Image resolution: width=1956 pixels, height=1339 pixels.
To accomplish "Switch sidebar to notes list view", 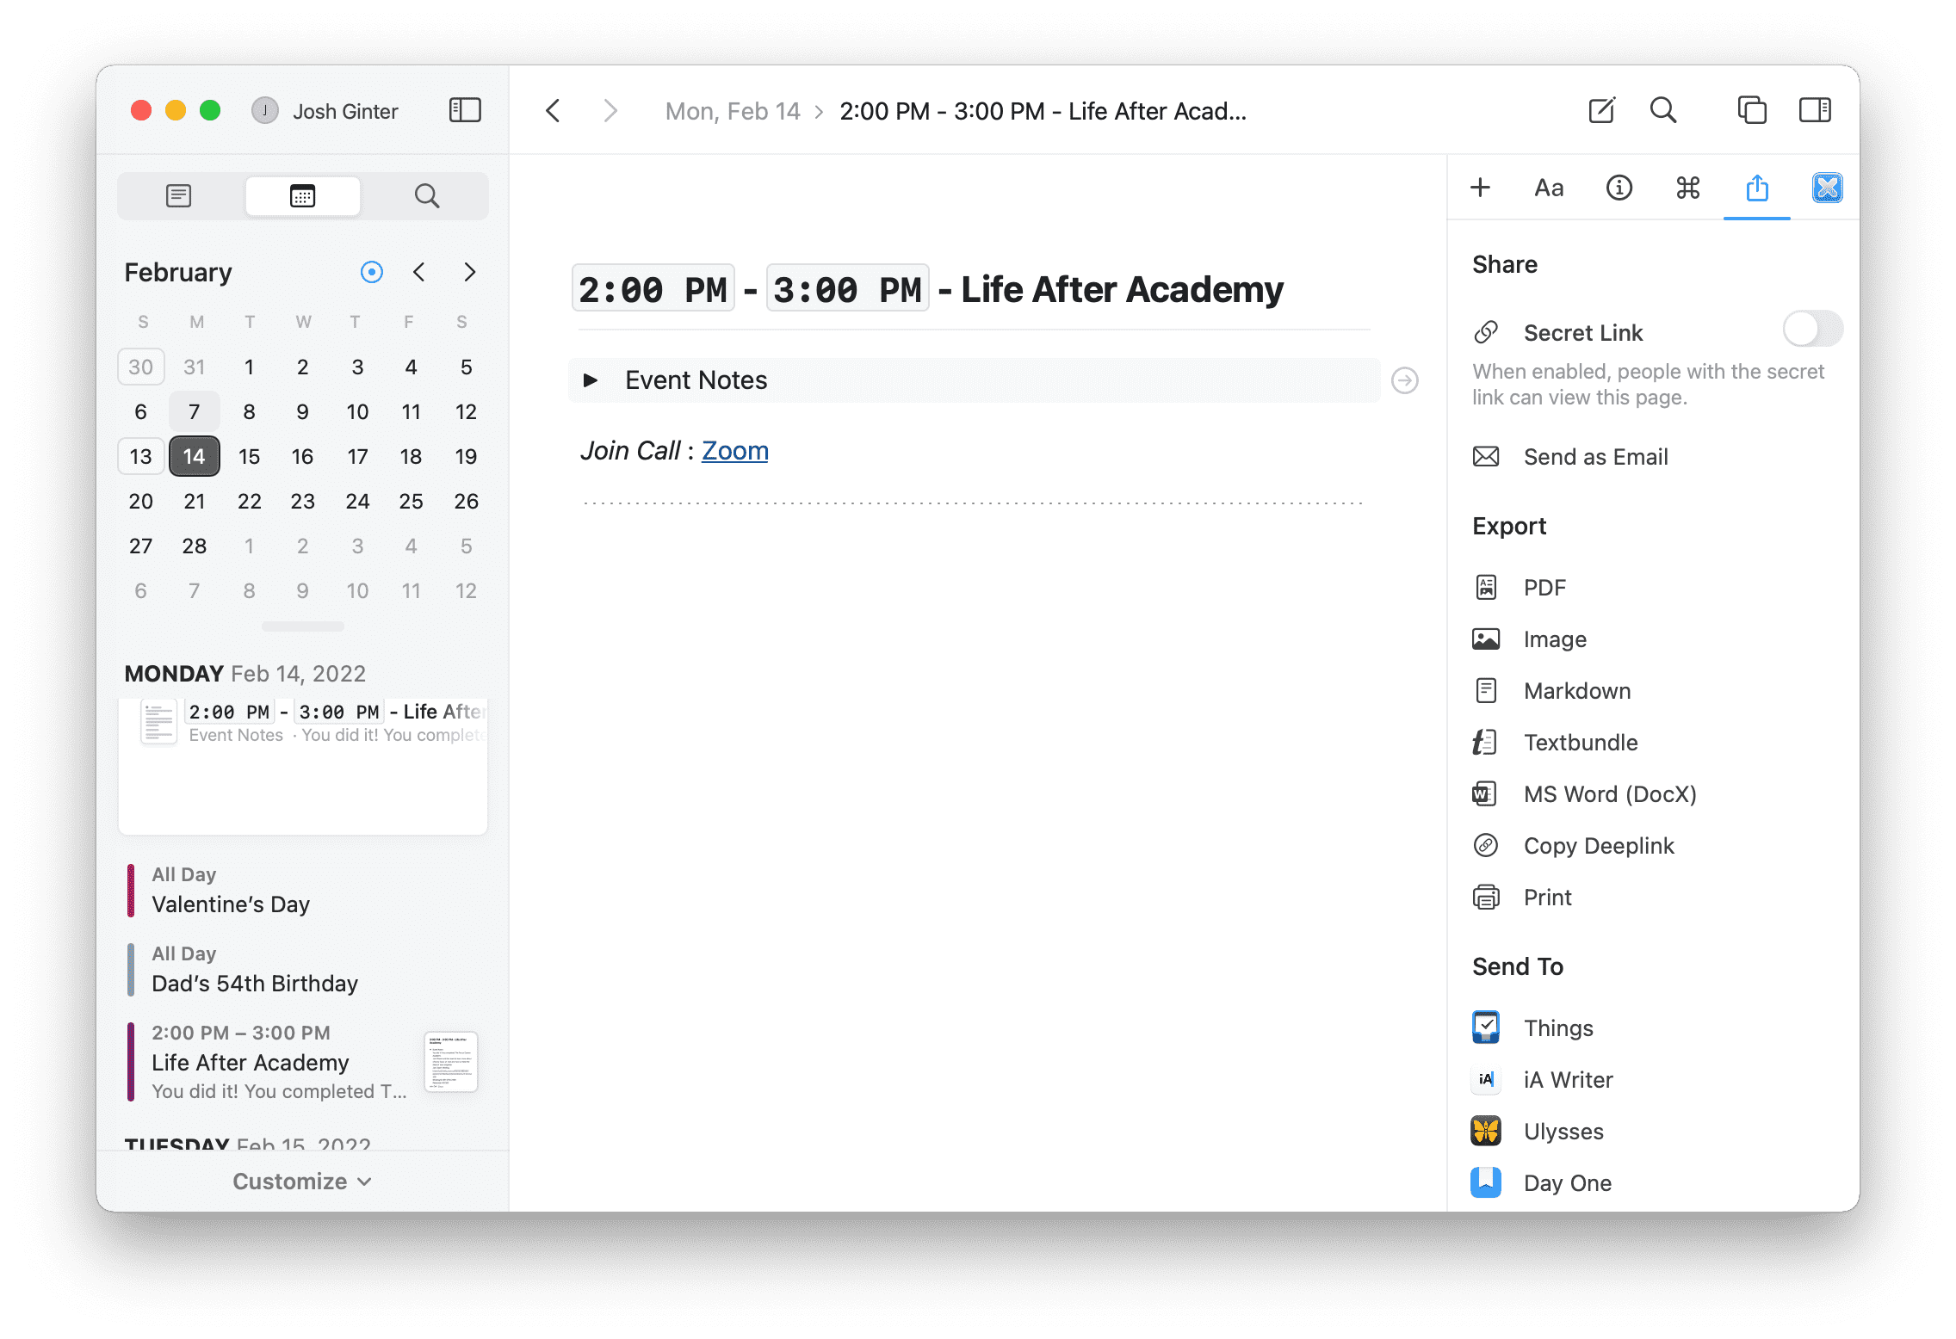I will 178,196.
